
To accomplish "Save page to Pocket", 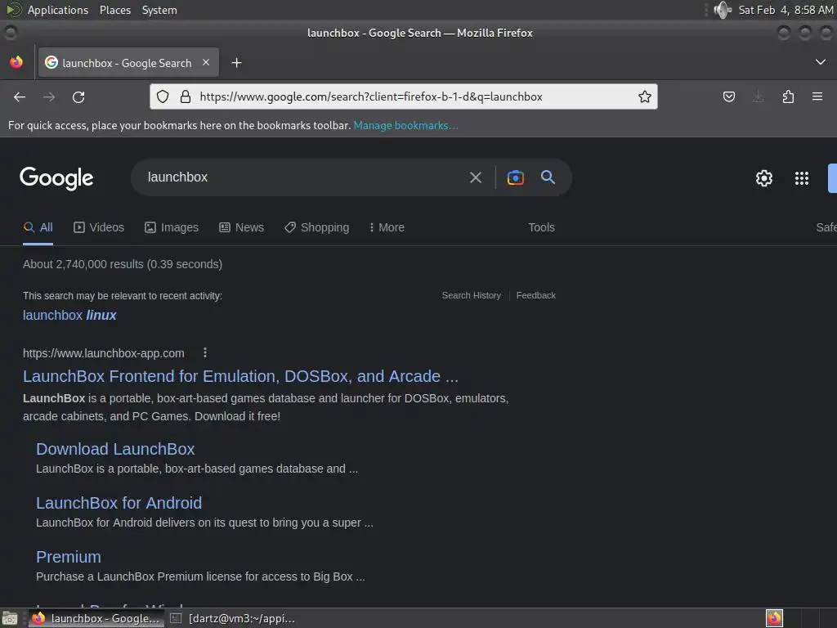I will [x=728, y=96].
